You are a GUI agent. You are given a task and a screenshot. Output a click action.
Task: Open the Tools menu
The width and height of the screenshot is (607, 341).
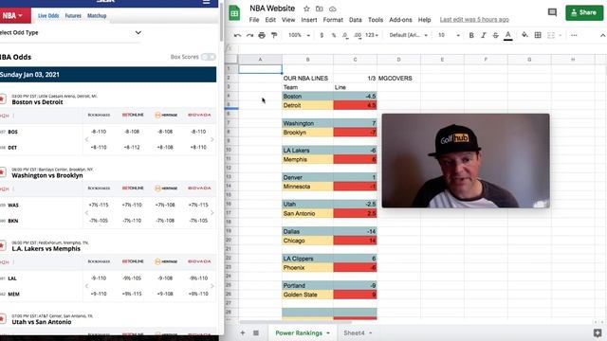376,20
